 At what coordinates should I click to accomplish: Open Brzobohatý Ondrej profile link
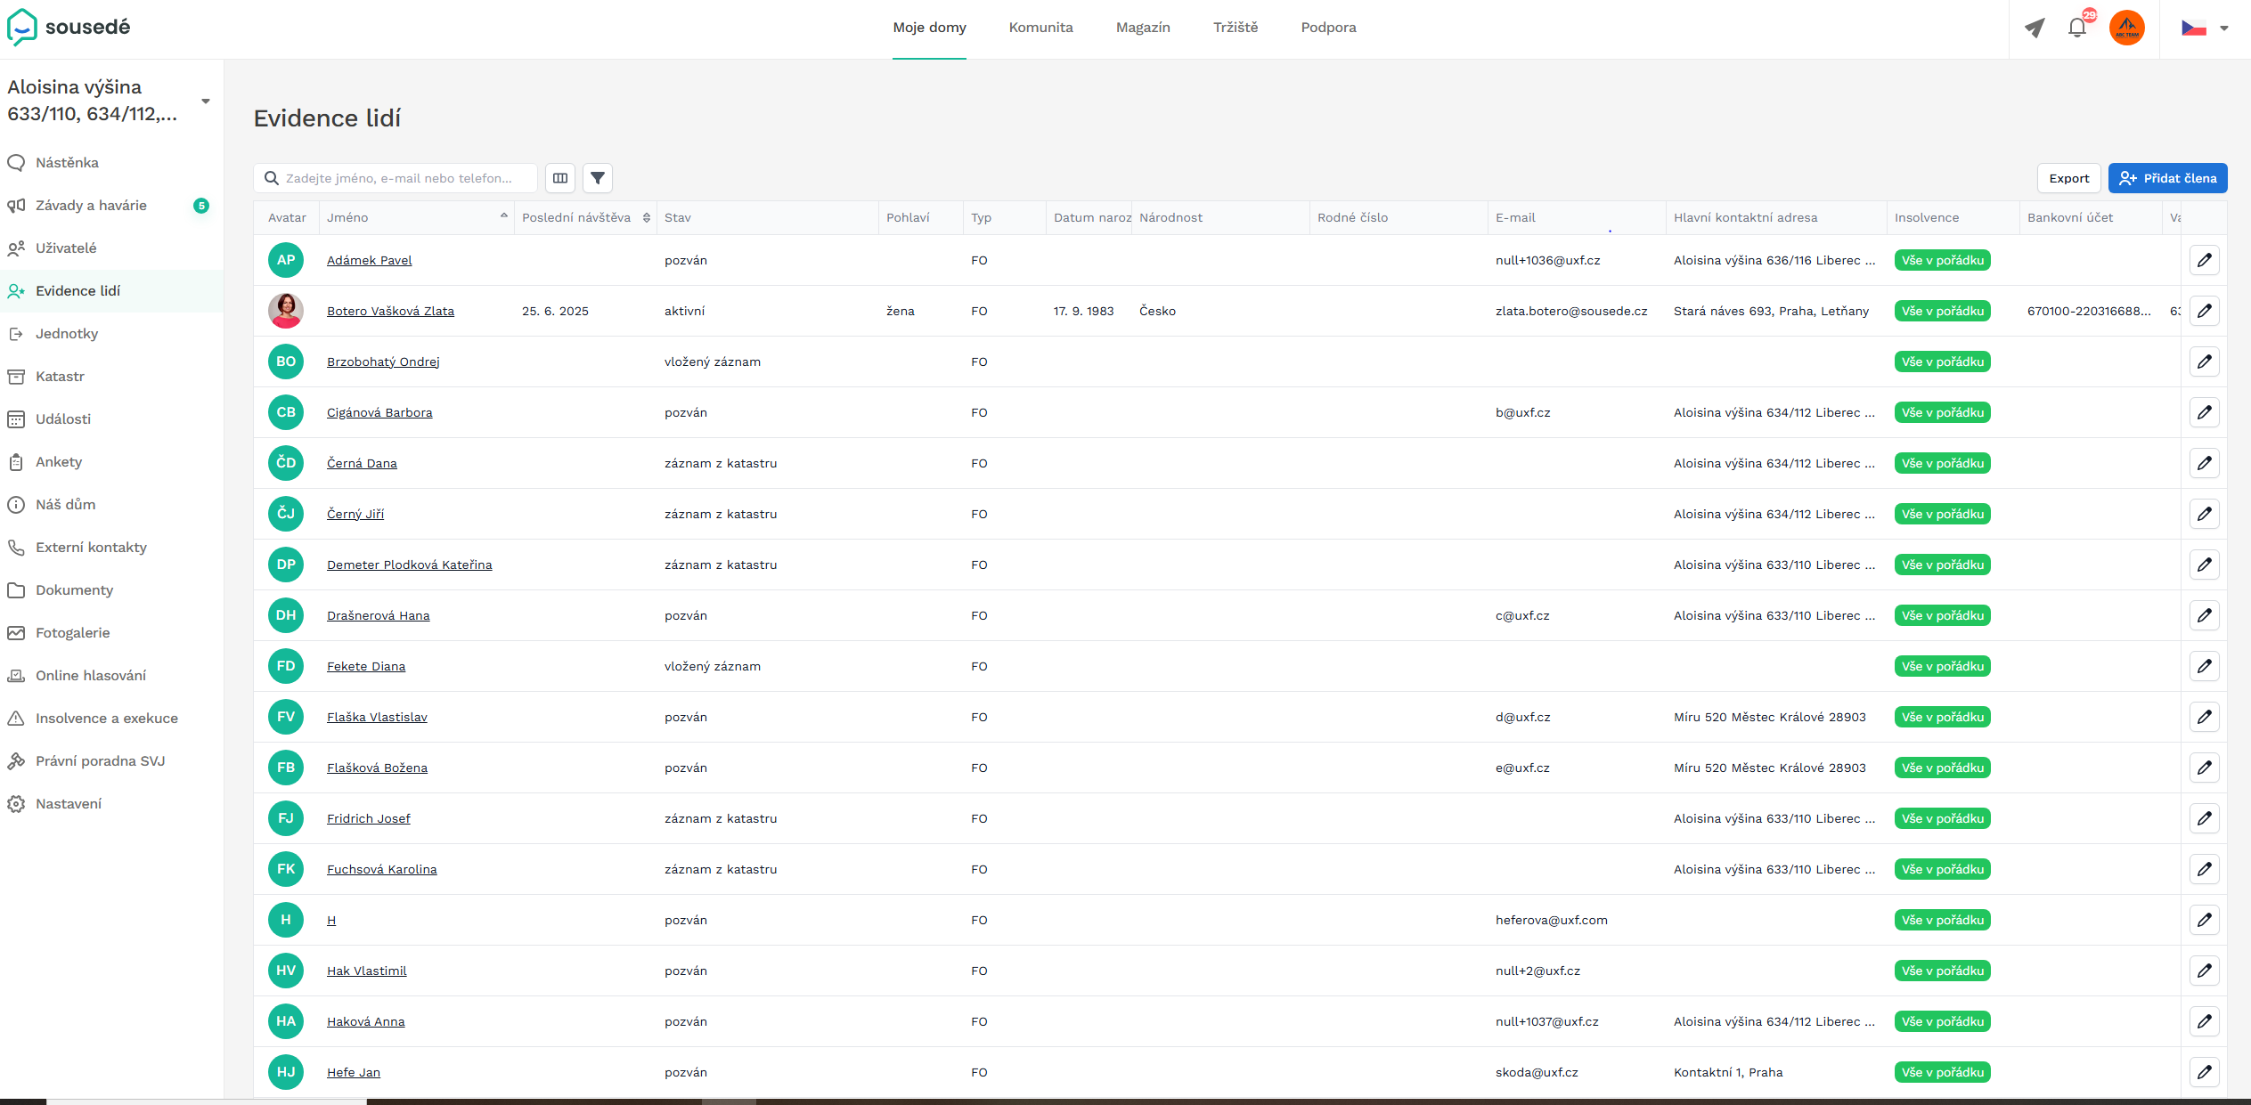click(383, 362)
